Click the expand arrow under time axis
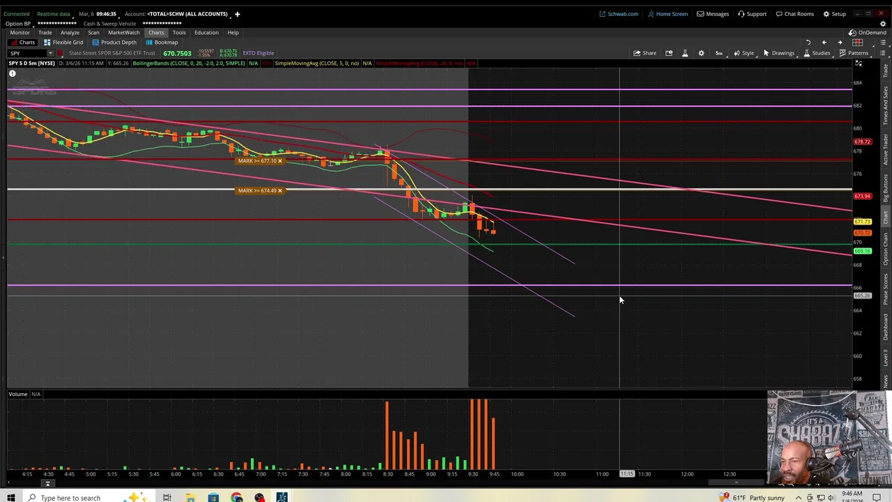 point(47,484)
